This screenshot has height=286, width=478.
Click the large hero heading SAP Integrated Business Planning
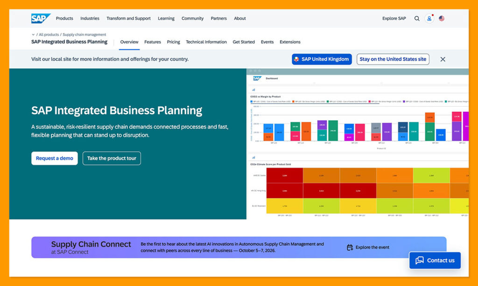click(116, 111)
